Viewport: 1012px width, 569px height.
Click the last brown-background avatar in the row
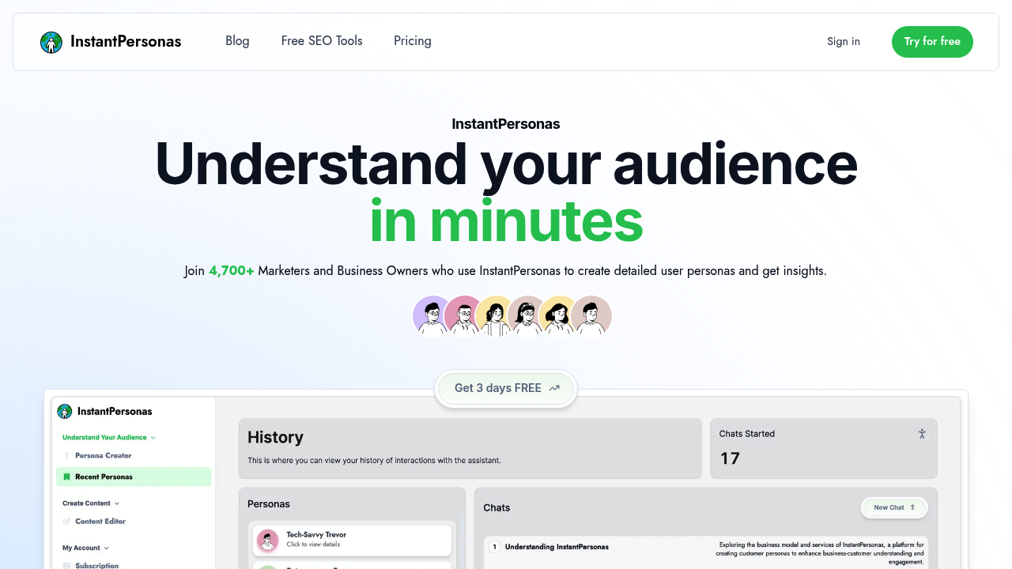point(591,315)
